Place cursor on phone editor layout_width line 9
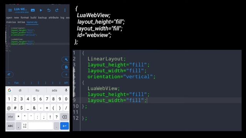Viewport: 246px width, 138px height. [x=22, y=44]
